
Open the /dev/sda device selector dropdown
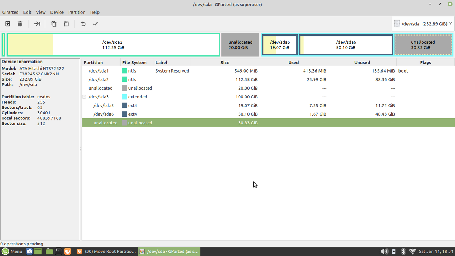click(x=423, y=23)
